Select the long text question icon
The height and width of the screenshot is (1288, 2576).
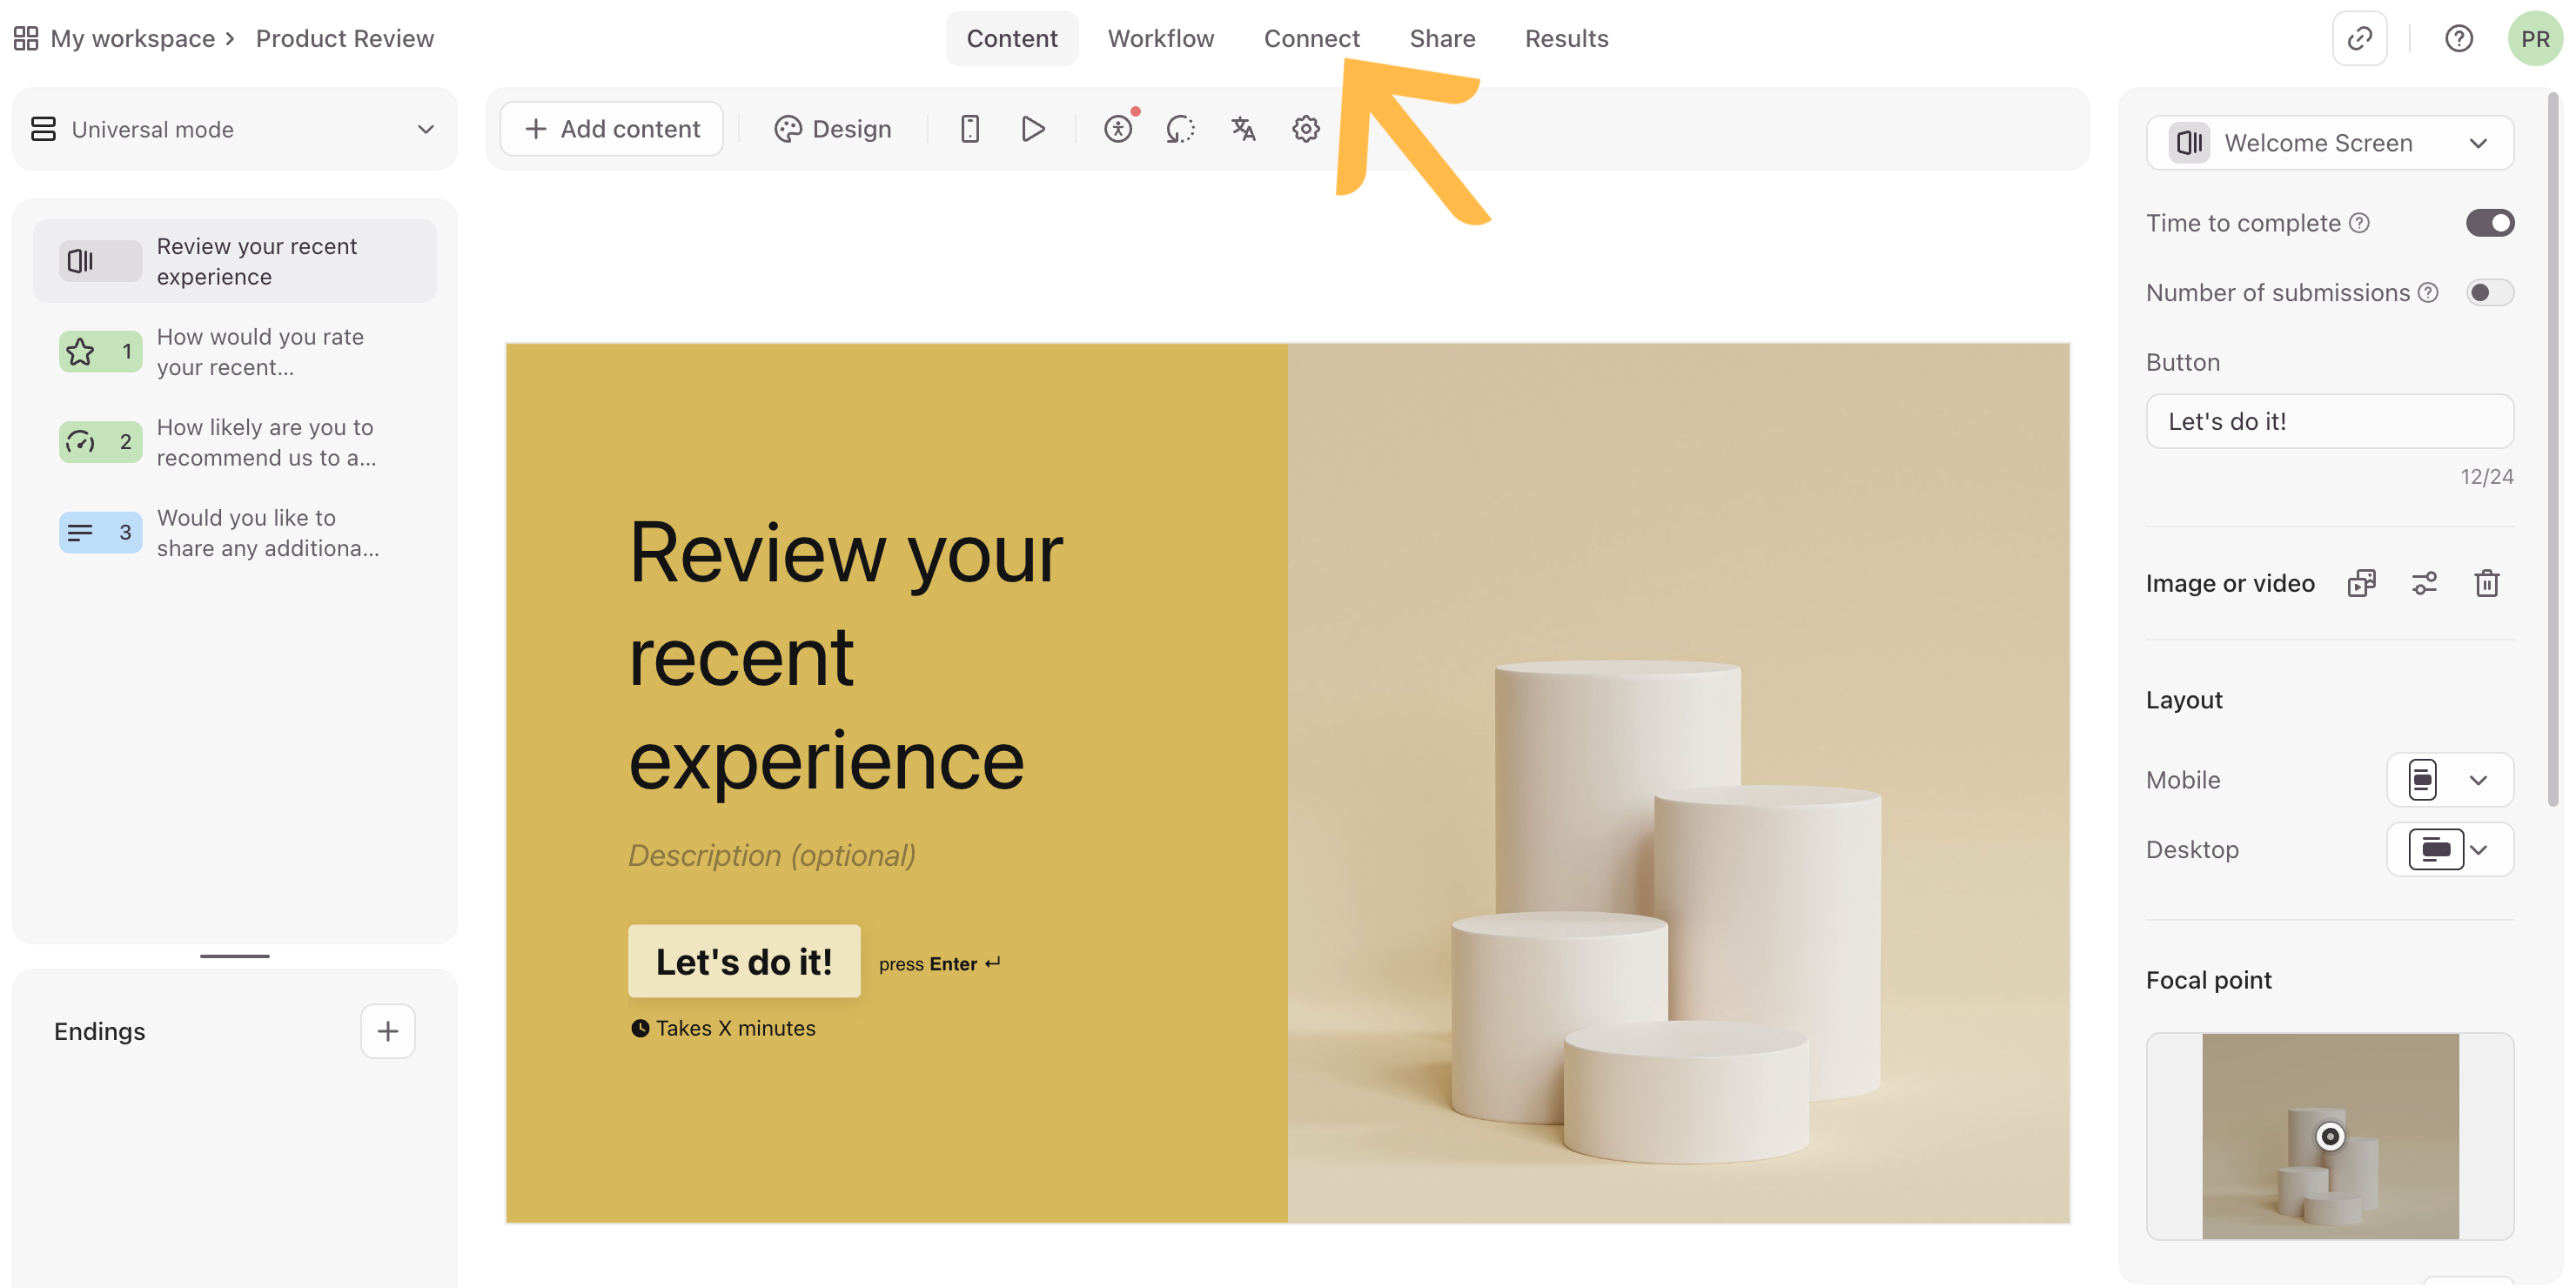click(100, 532)
